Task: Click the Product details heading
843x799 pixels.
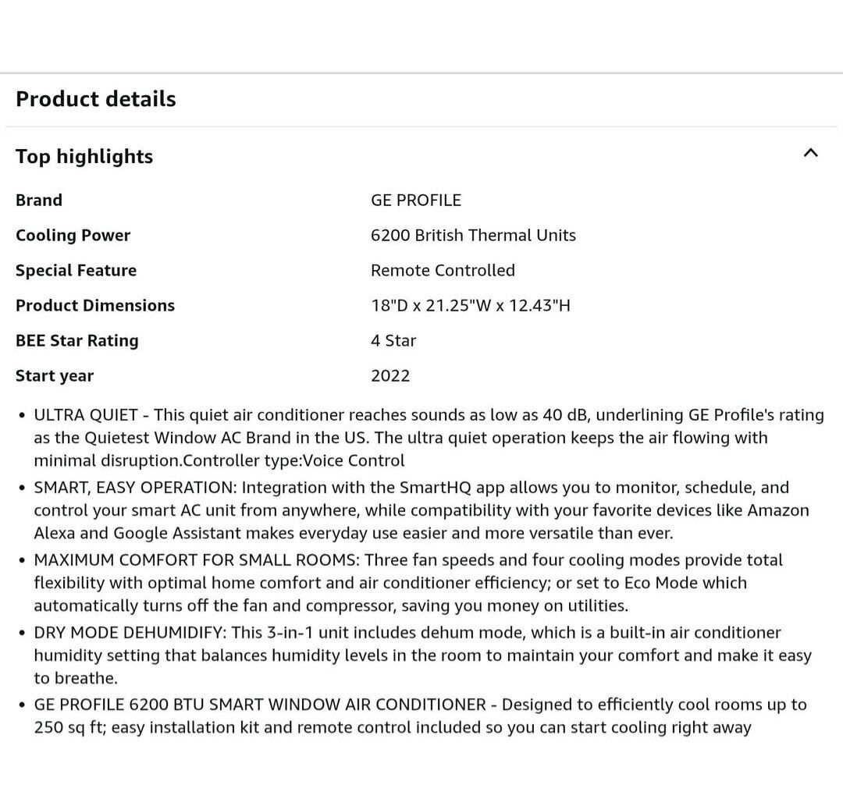Action: coord(96,99)
